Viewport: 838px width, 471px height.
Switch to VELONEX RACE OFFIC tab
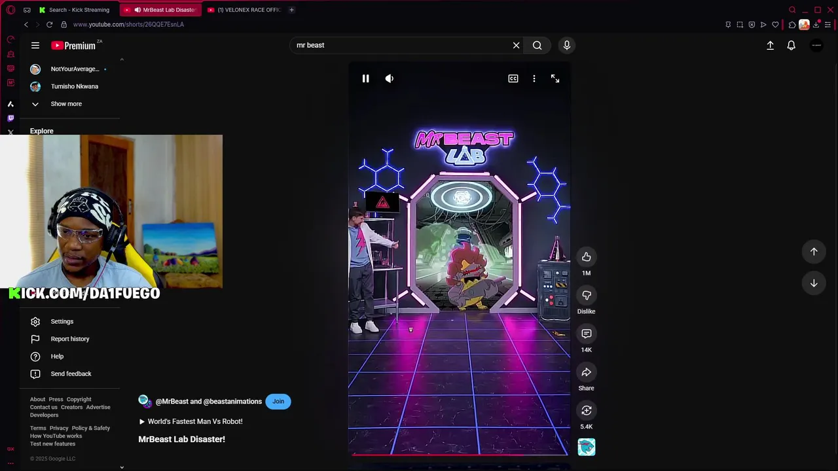click(x=244, y=10)
